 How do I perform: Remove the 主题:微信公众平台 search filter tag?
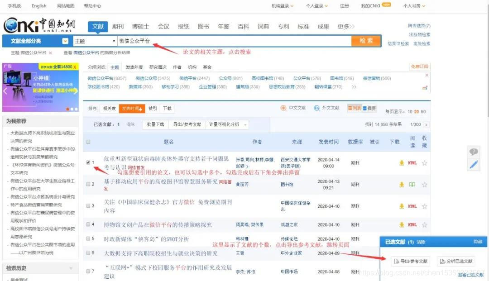[x=51, y=53]
